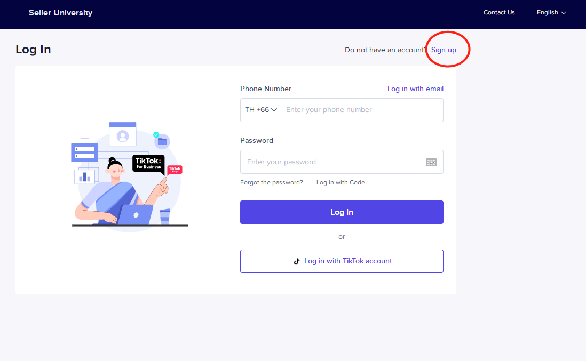Viewport: 586px width, 361px height.
Task: Follow the Sign up link
Action: pyautogui.click(x=444, y=50)
